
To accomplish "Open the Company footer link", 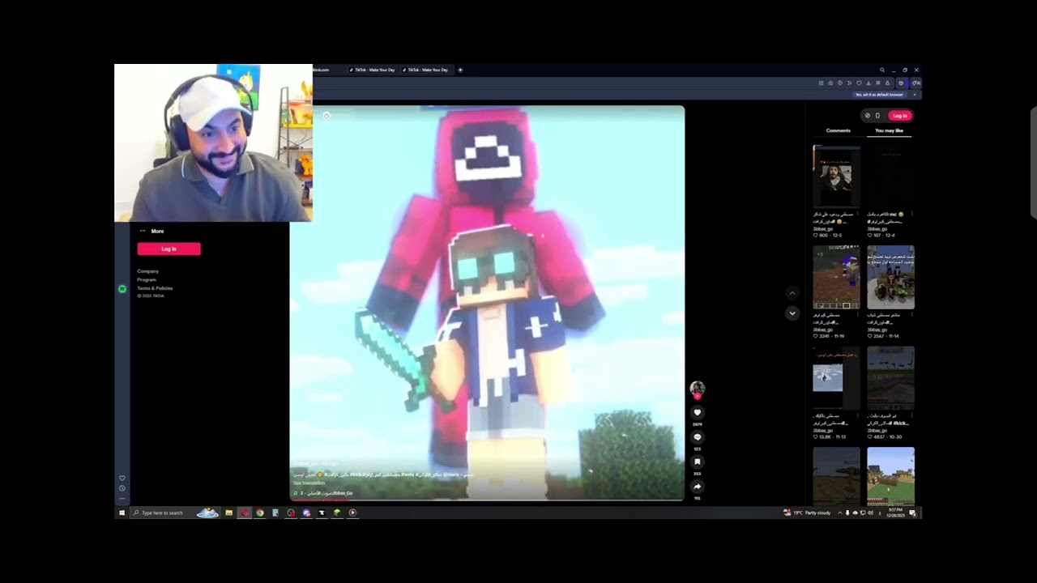I will coord(147,271).
